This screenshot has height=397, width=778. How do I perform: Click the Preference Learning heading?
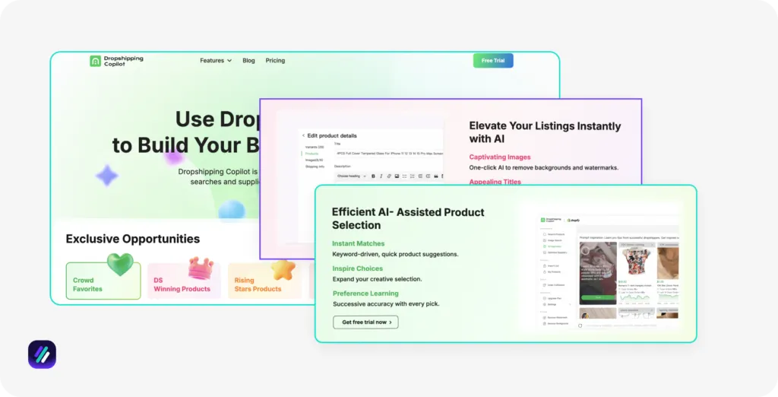(x=365, y=293)
